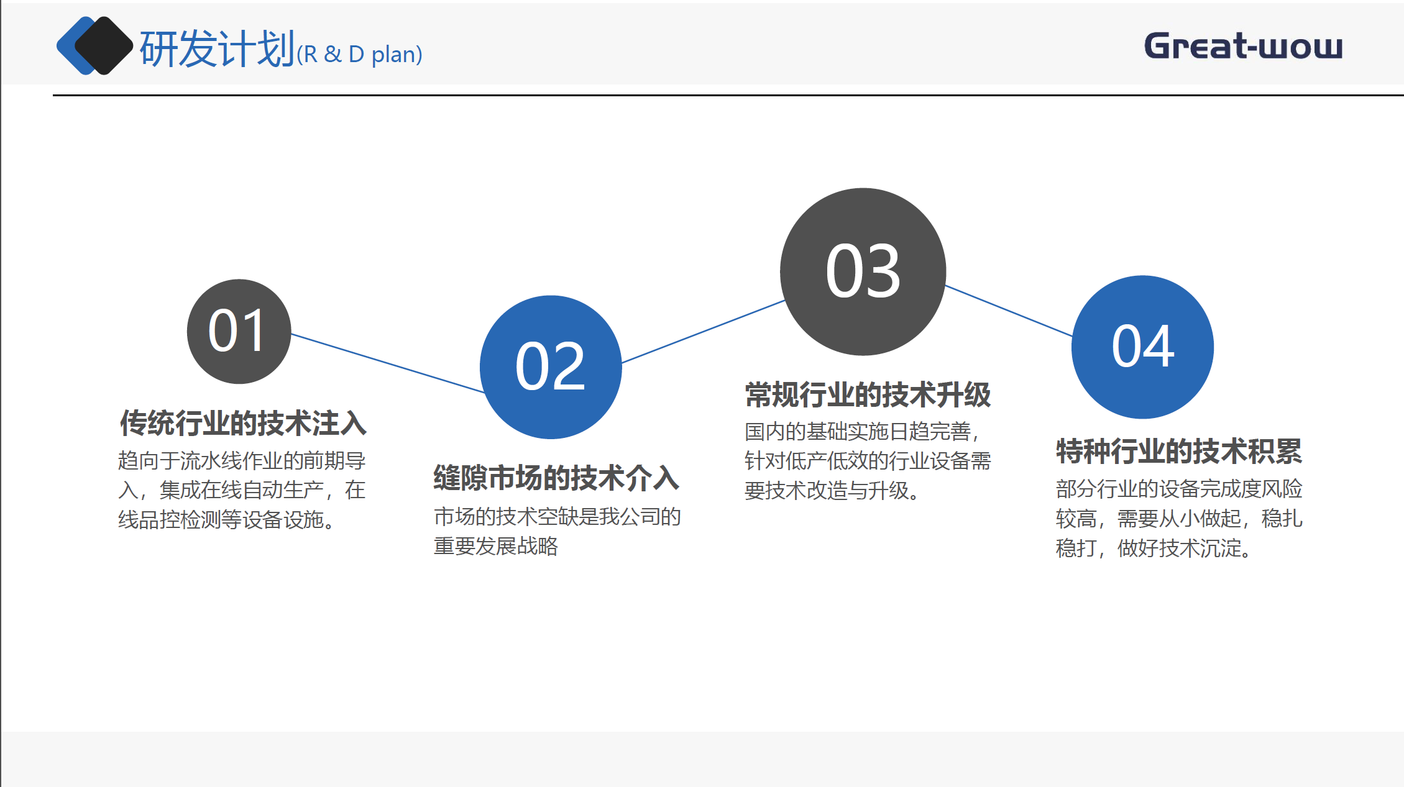Click the large gray 03 circle
The image size is (1404, 787).
point(863,271)
